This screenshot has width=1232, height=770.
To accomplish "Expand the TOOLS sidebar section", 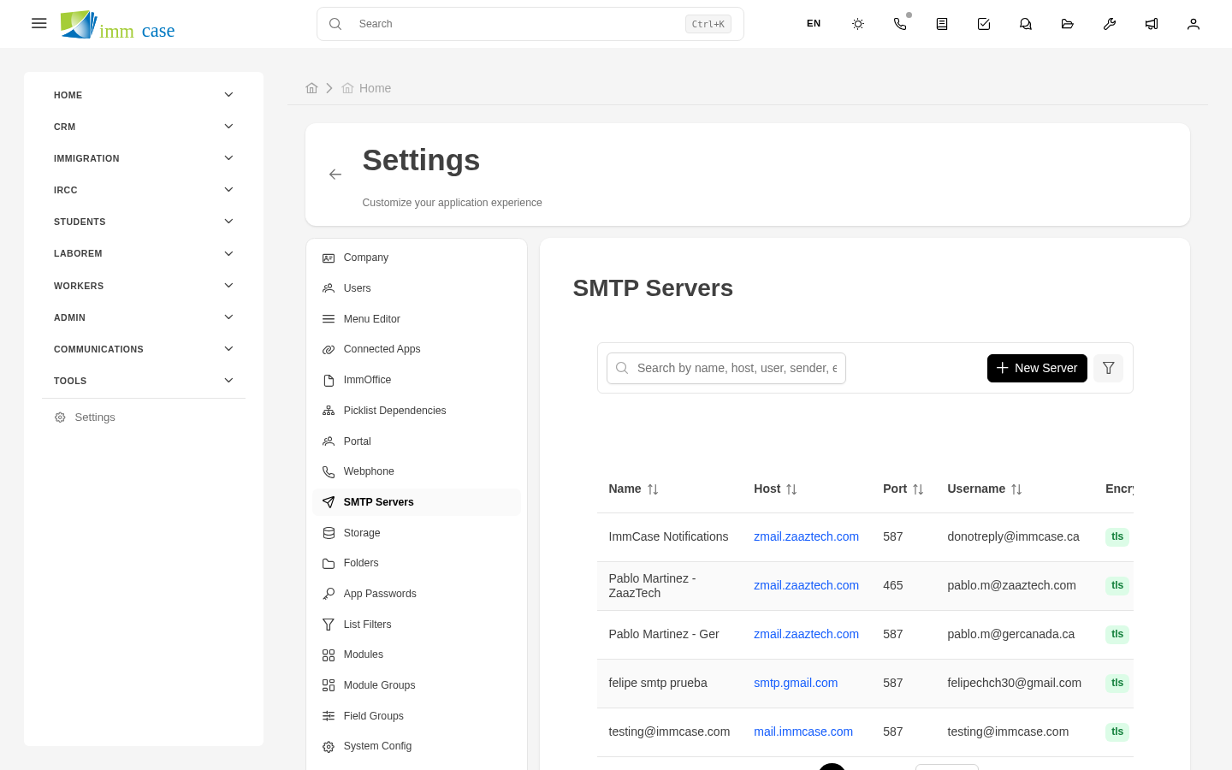I will [144, 381].
